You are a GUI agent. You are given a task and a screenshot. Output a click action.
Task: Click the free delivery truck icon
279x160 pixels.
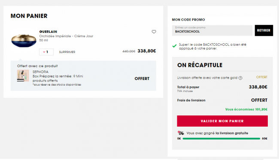coord(181,133)
